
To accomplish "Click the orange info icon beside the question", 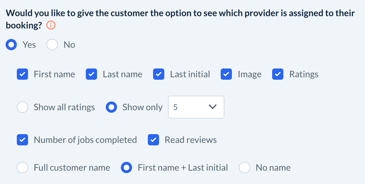I will coord(51,26).
